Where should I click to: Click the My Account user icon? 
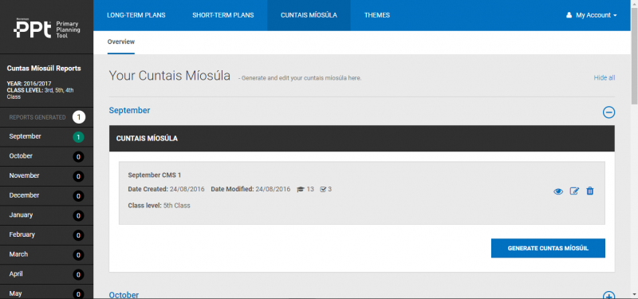[x=569, y=15]
